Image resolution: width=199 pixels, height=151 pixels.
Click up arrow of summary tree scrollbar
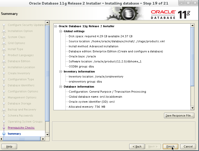point(192,26)
